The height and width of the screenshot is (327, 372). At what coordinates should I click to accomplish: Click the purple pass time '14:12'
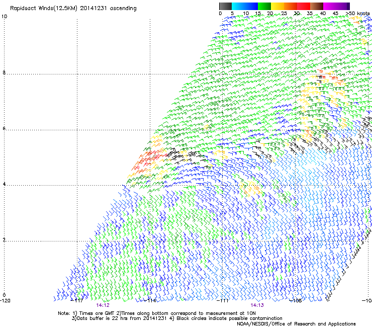103,305
